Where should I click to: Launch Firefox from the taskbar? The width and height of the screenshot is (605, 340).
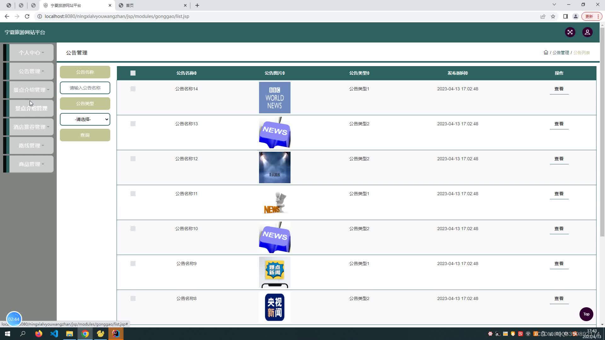(x=39, y=334)
